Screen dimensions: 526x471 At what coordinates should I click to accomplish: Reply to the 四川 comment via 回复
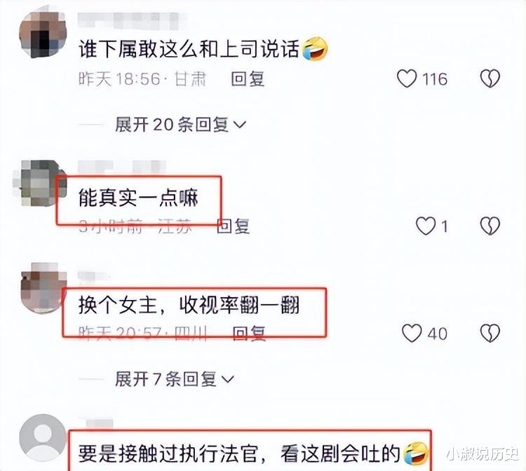[x=249, y=334]
